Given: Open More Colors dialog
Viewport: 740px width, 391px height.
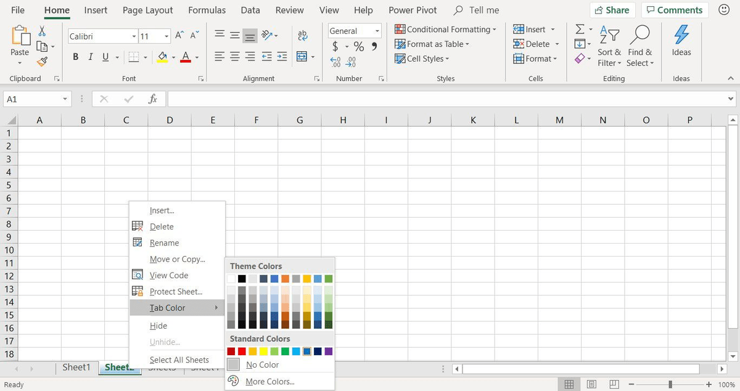Looking at the screenshot, I should click(x=269, y=381).
